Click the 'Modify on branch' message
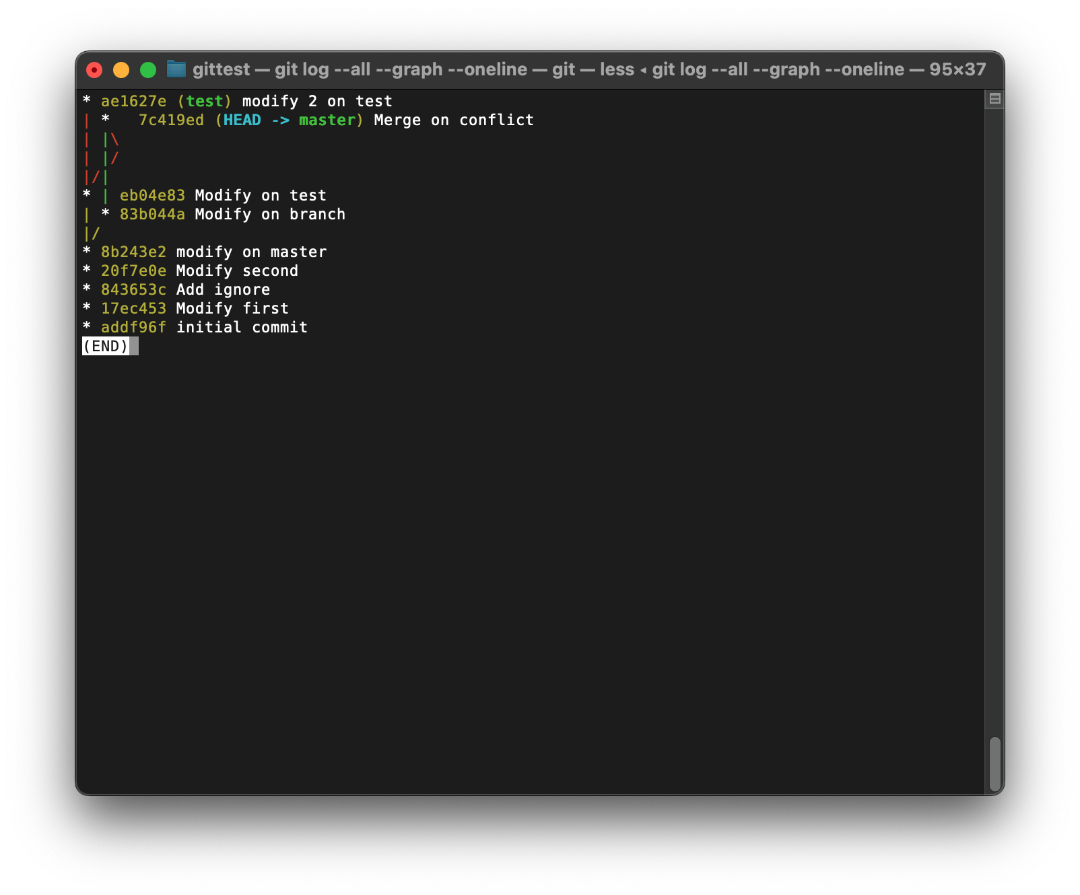 point(270,214)
